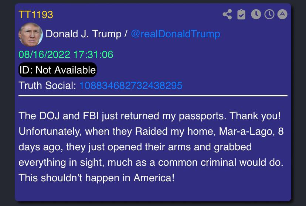This screenshot has width=306, height=206.
Task: Open the Donald J. Trump profile avatar
Action: coord(30,35)
